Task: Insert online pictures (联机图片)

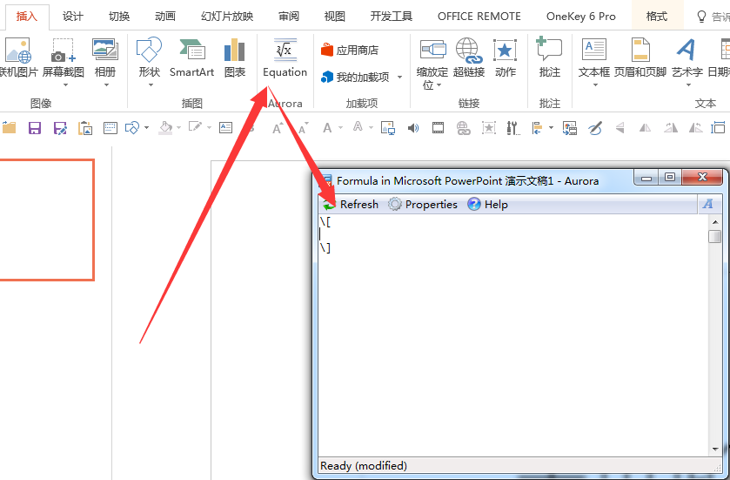Action: [x=17, y=58]
